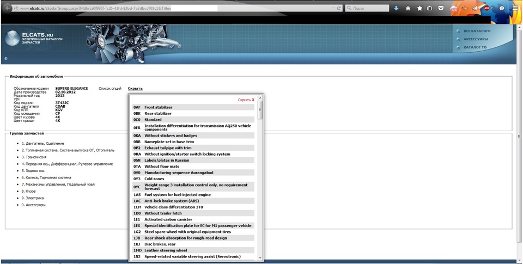Go to the browser home page icon
Viewport: 523px width, 264px height.
point(408,8)
